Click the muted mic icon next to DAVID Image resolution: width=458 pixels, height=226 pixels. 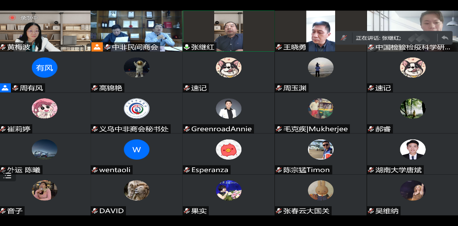pos(95,211)
